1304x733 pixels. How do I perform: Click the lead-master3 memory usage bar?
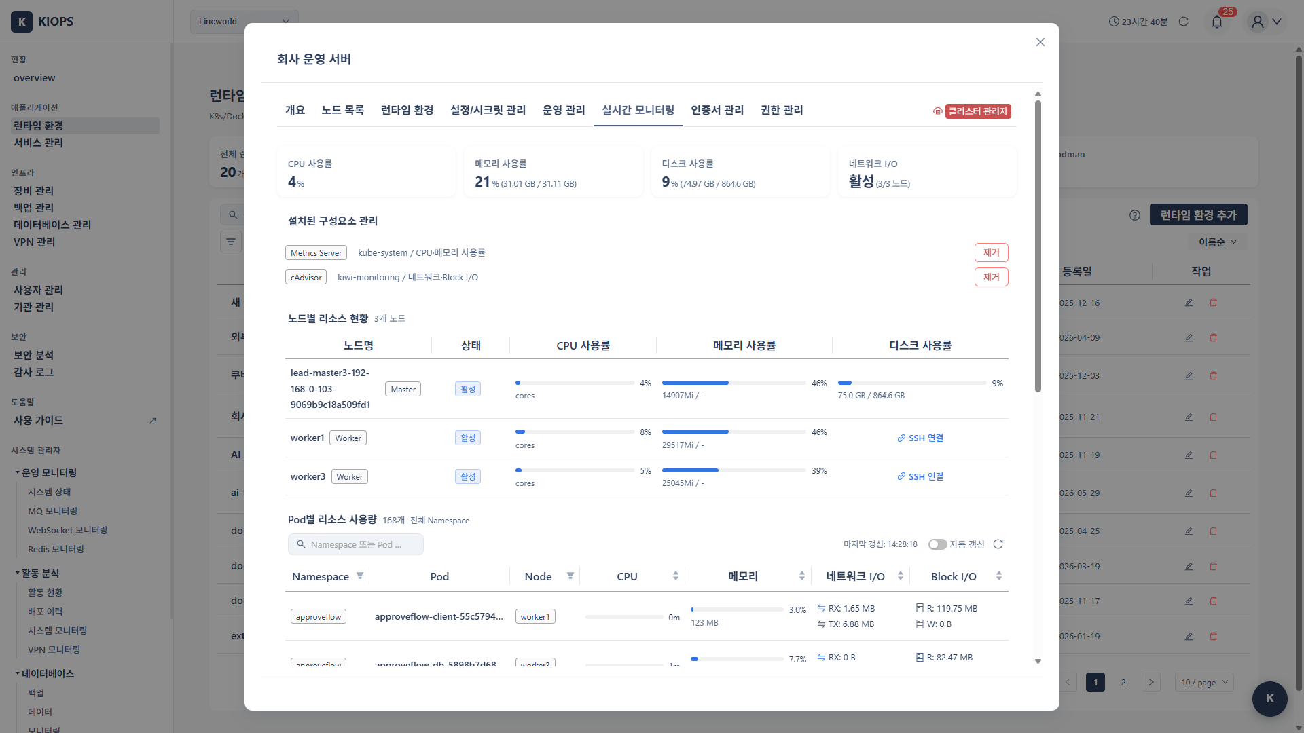click(733, 383)
